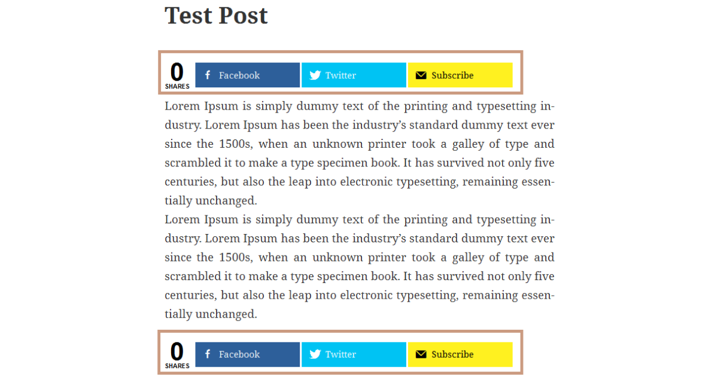
Task: Click the Twitter bird icon in the top share bar
Action: pyautogui.click(x=315, y=75)
